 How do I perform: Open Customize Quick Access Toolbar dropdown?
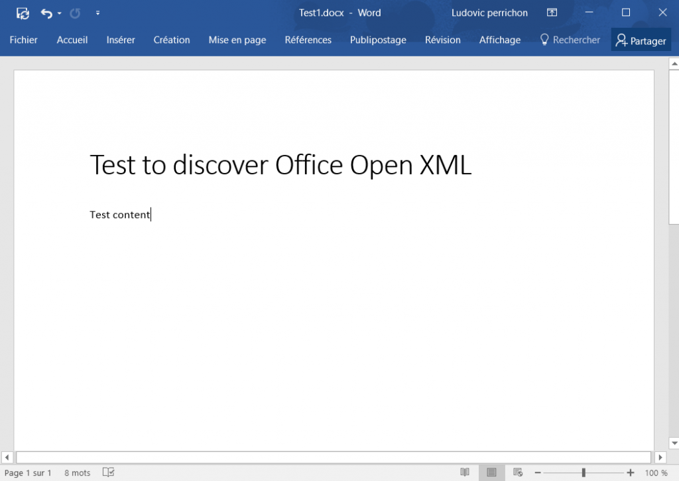98,13
